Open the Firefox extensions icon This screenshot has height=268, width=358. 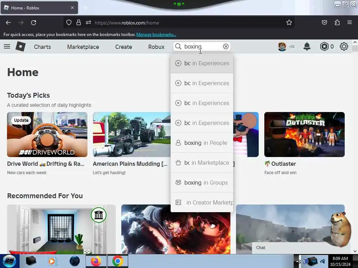(x=337, y=22)
